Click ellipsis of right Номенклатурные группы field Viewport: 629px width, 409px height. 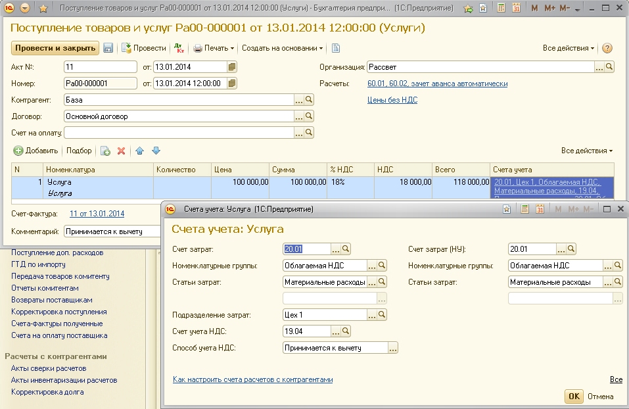click(608, 266)
